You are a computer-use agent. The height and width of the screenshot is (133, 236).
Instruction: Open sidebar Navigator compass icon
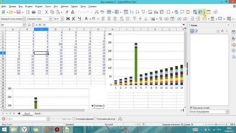pos(233,51)
